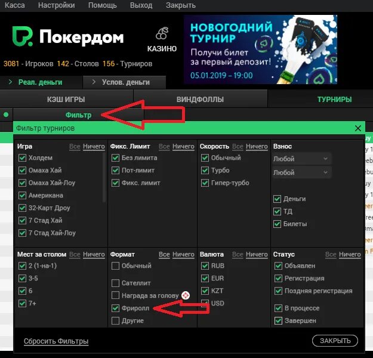Toggle the Фикс. лимит checkbox

tap(115, 183)
